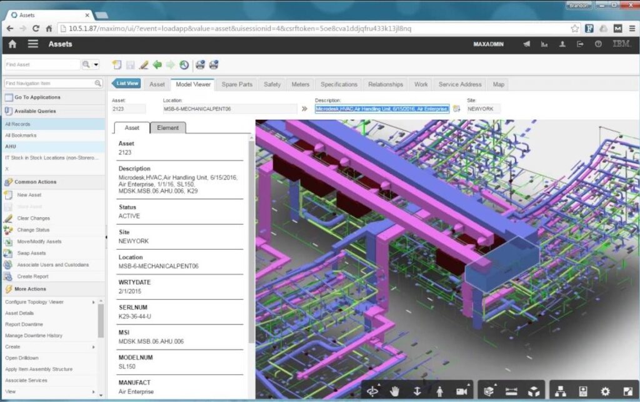This screenshot has height=402, width=640.
Task: Collapse the Common Actions section
Action: point(9,182)
